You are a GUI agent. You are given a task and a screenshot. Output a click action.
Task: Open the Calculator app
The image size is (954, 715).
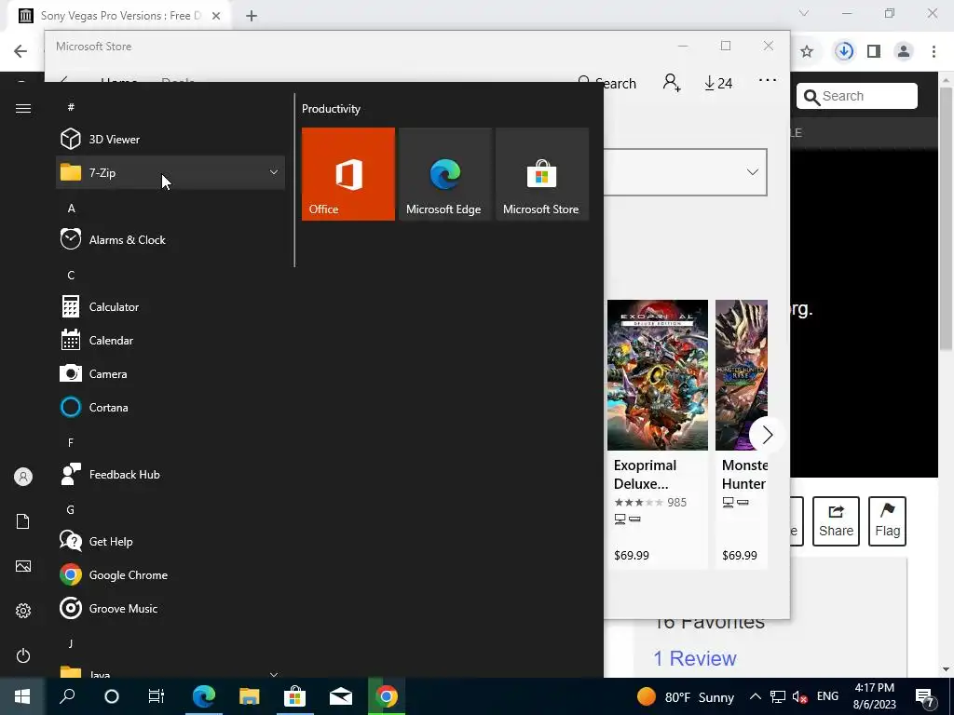coord(170,306)
